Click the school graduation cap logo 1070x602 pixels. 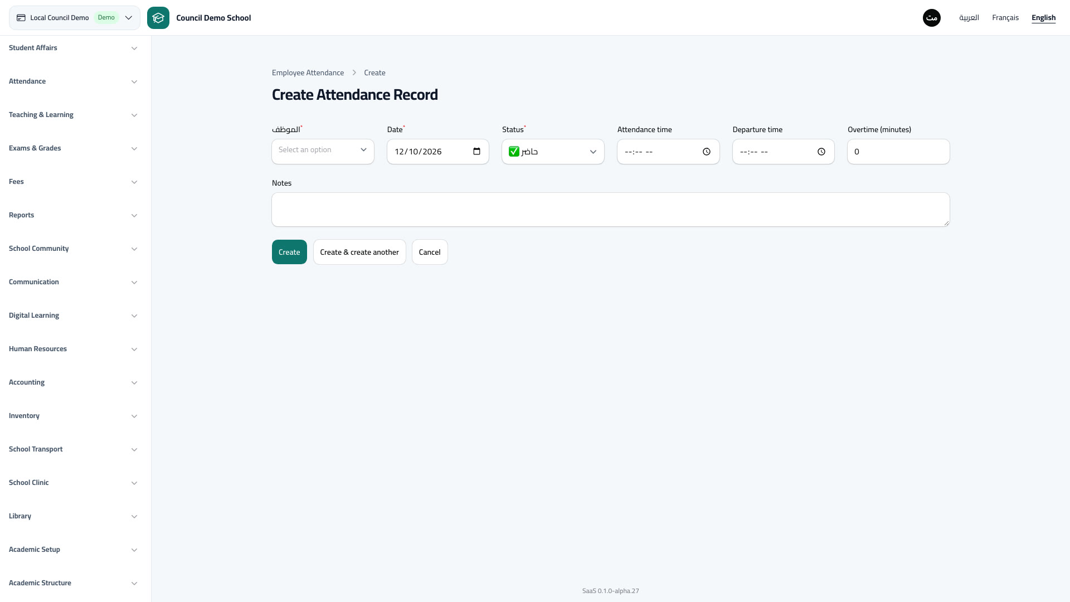coord(158,18)
